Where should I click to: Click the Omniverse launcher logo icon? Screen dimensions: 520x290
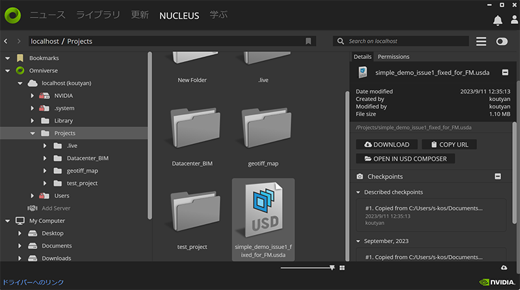(12, 15)
